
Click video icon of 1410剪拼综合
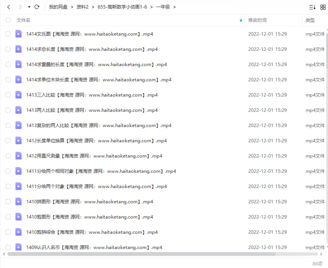tap(18, 232)
